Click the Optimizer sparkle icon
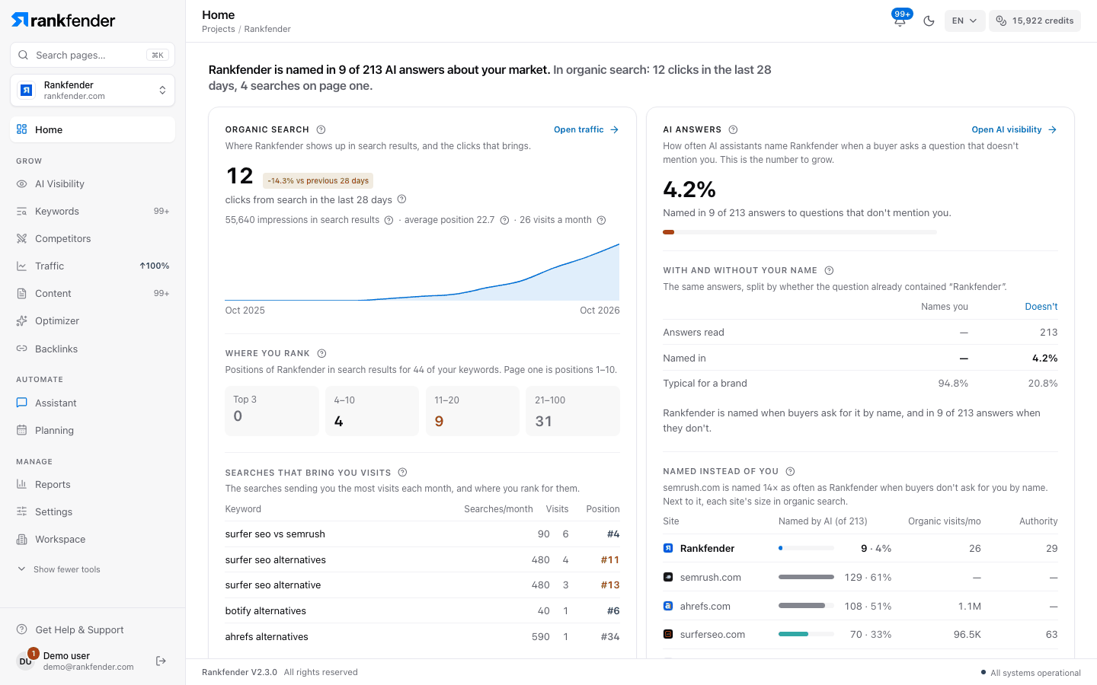Viewport: 1097px width, 685px height. tap(22, 321)
